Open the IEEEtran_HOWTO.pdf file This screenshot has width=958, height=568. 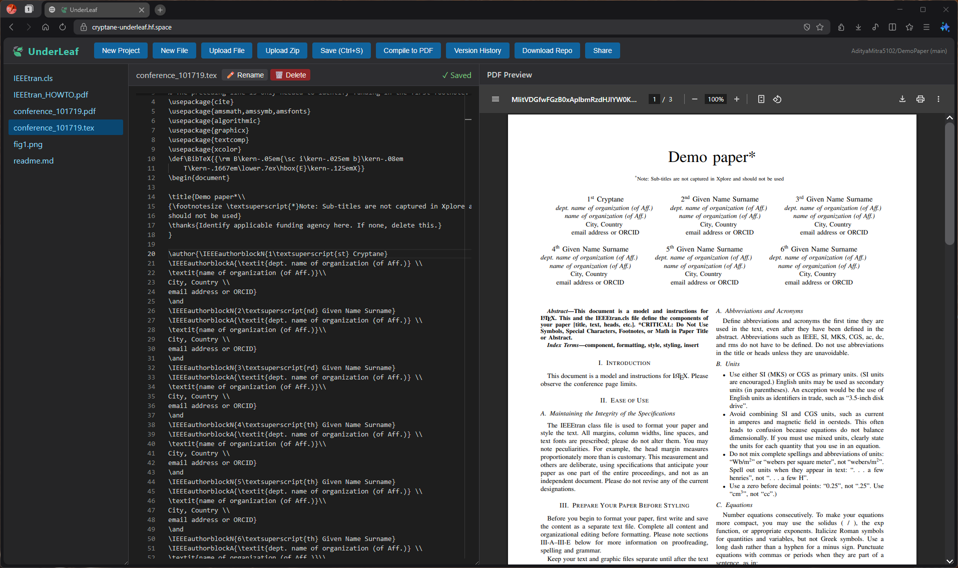click(51, 94)
